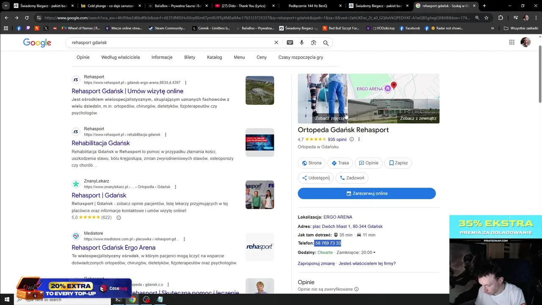Viewport: 542px width, 305px height.
Task: Select the Katalog search filter
Action: [x=214, y=57]
